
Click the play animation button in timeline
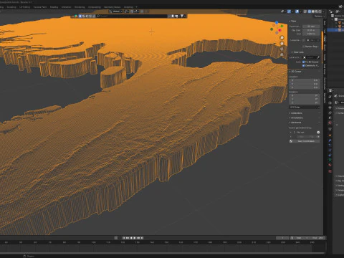pos(135,238)
